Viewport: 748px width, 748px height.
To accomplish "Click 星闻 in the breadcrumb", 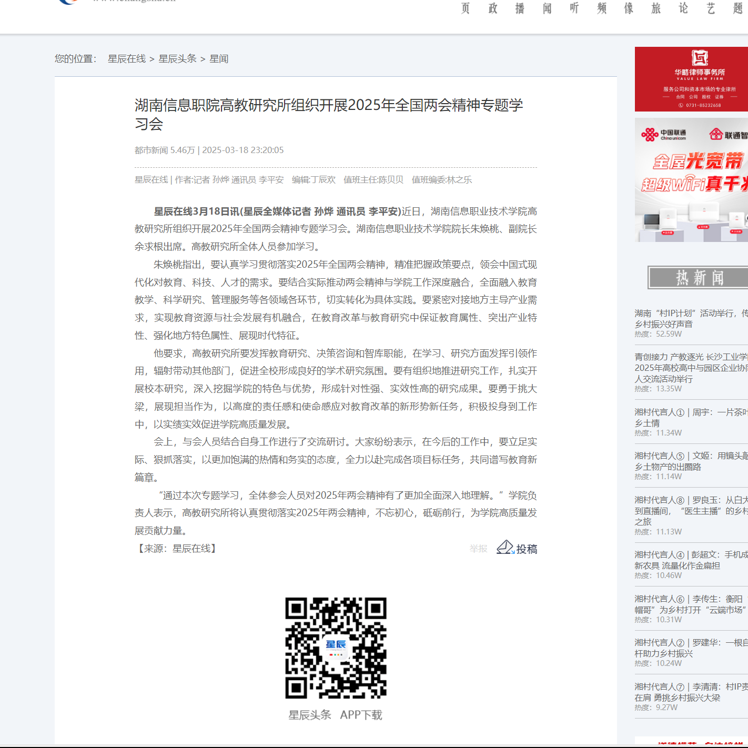I will 219,59.
